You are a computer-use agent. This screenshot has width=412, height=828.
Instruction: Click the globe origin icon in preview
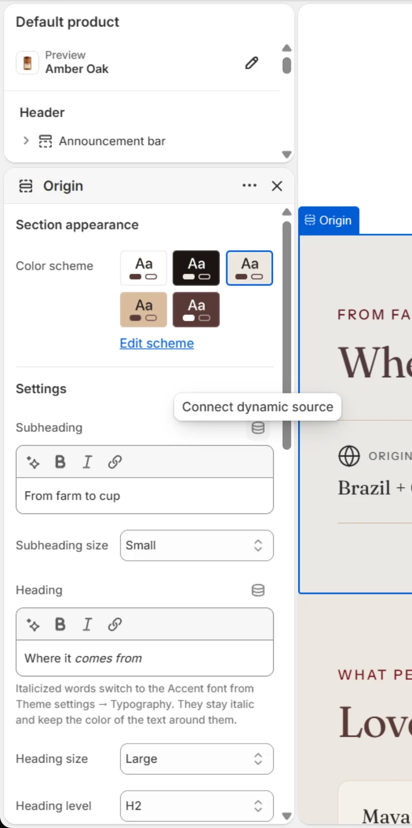tap(349, 456)
